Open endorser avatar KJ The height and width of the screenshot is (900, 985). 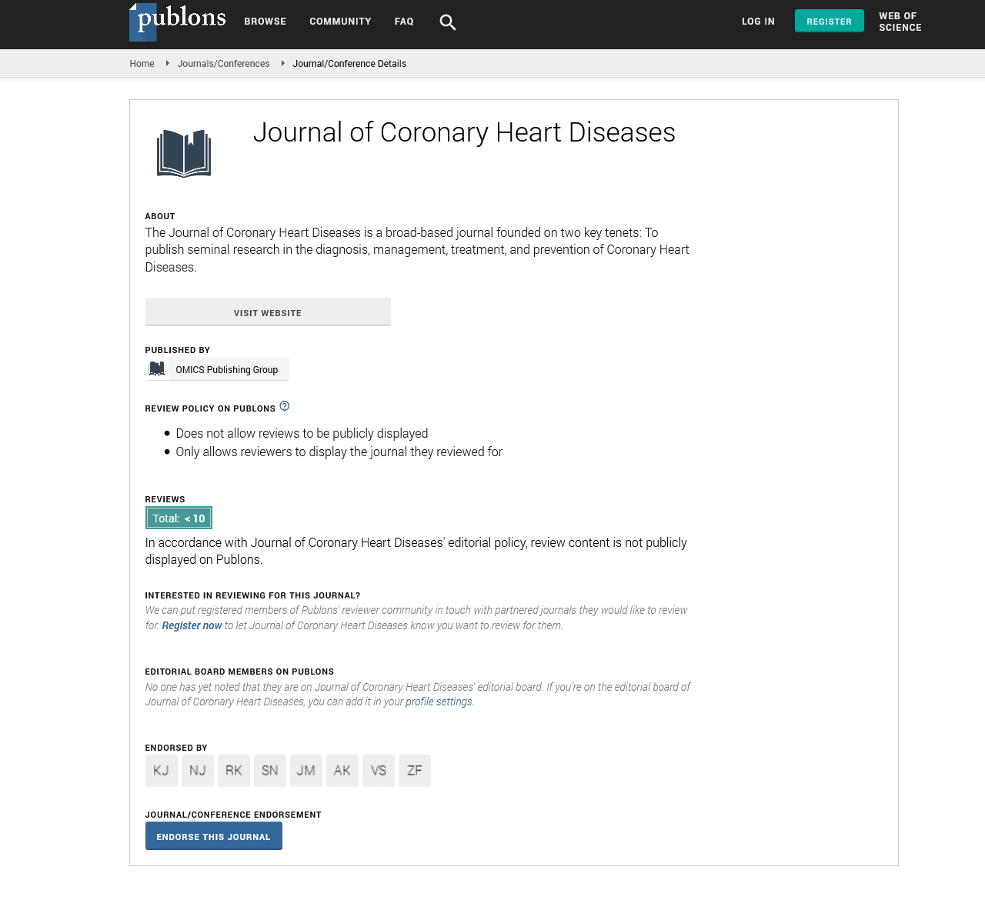[x=162, y=771]
